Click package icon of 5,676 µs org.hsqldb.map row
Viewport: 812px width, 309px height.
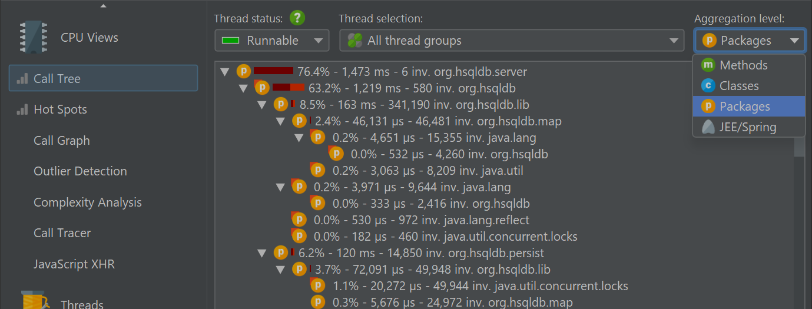coord(317,303)
